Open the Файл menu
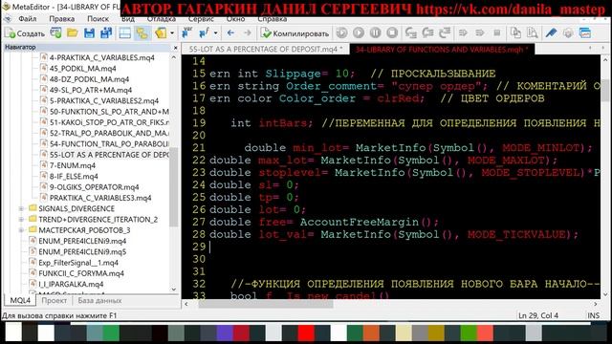The width and height of the screenshot is (612, 344). [x=28, y=19]
